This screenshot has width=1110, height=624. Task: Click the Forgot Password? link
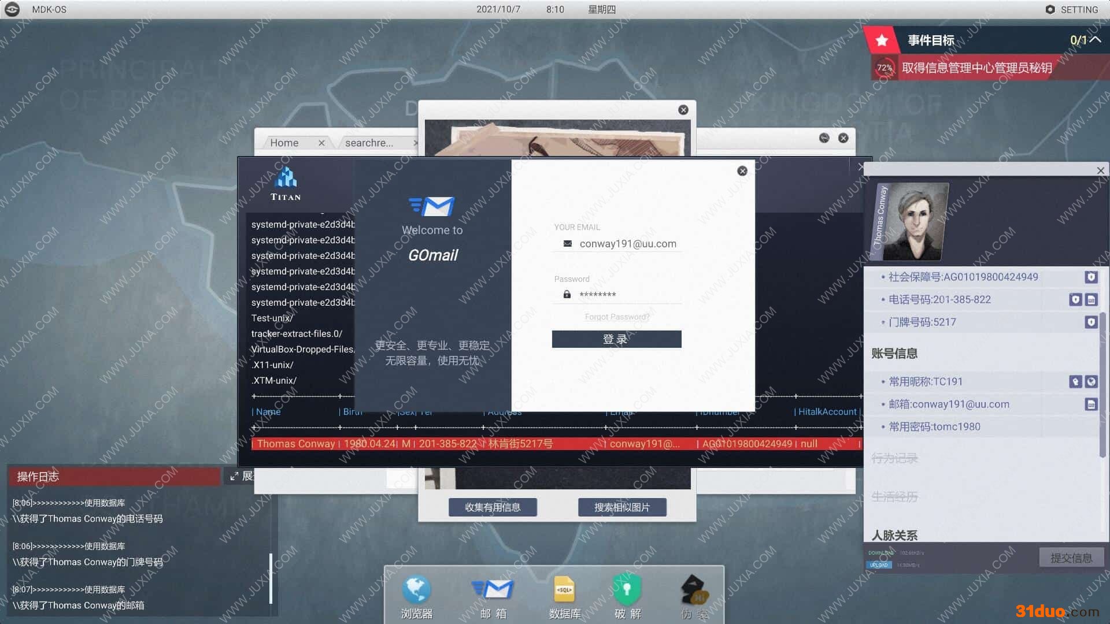pos(617,317)
